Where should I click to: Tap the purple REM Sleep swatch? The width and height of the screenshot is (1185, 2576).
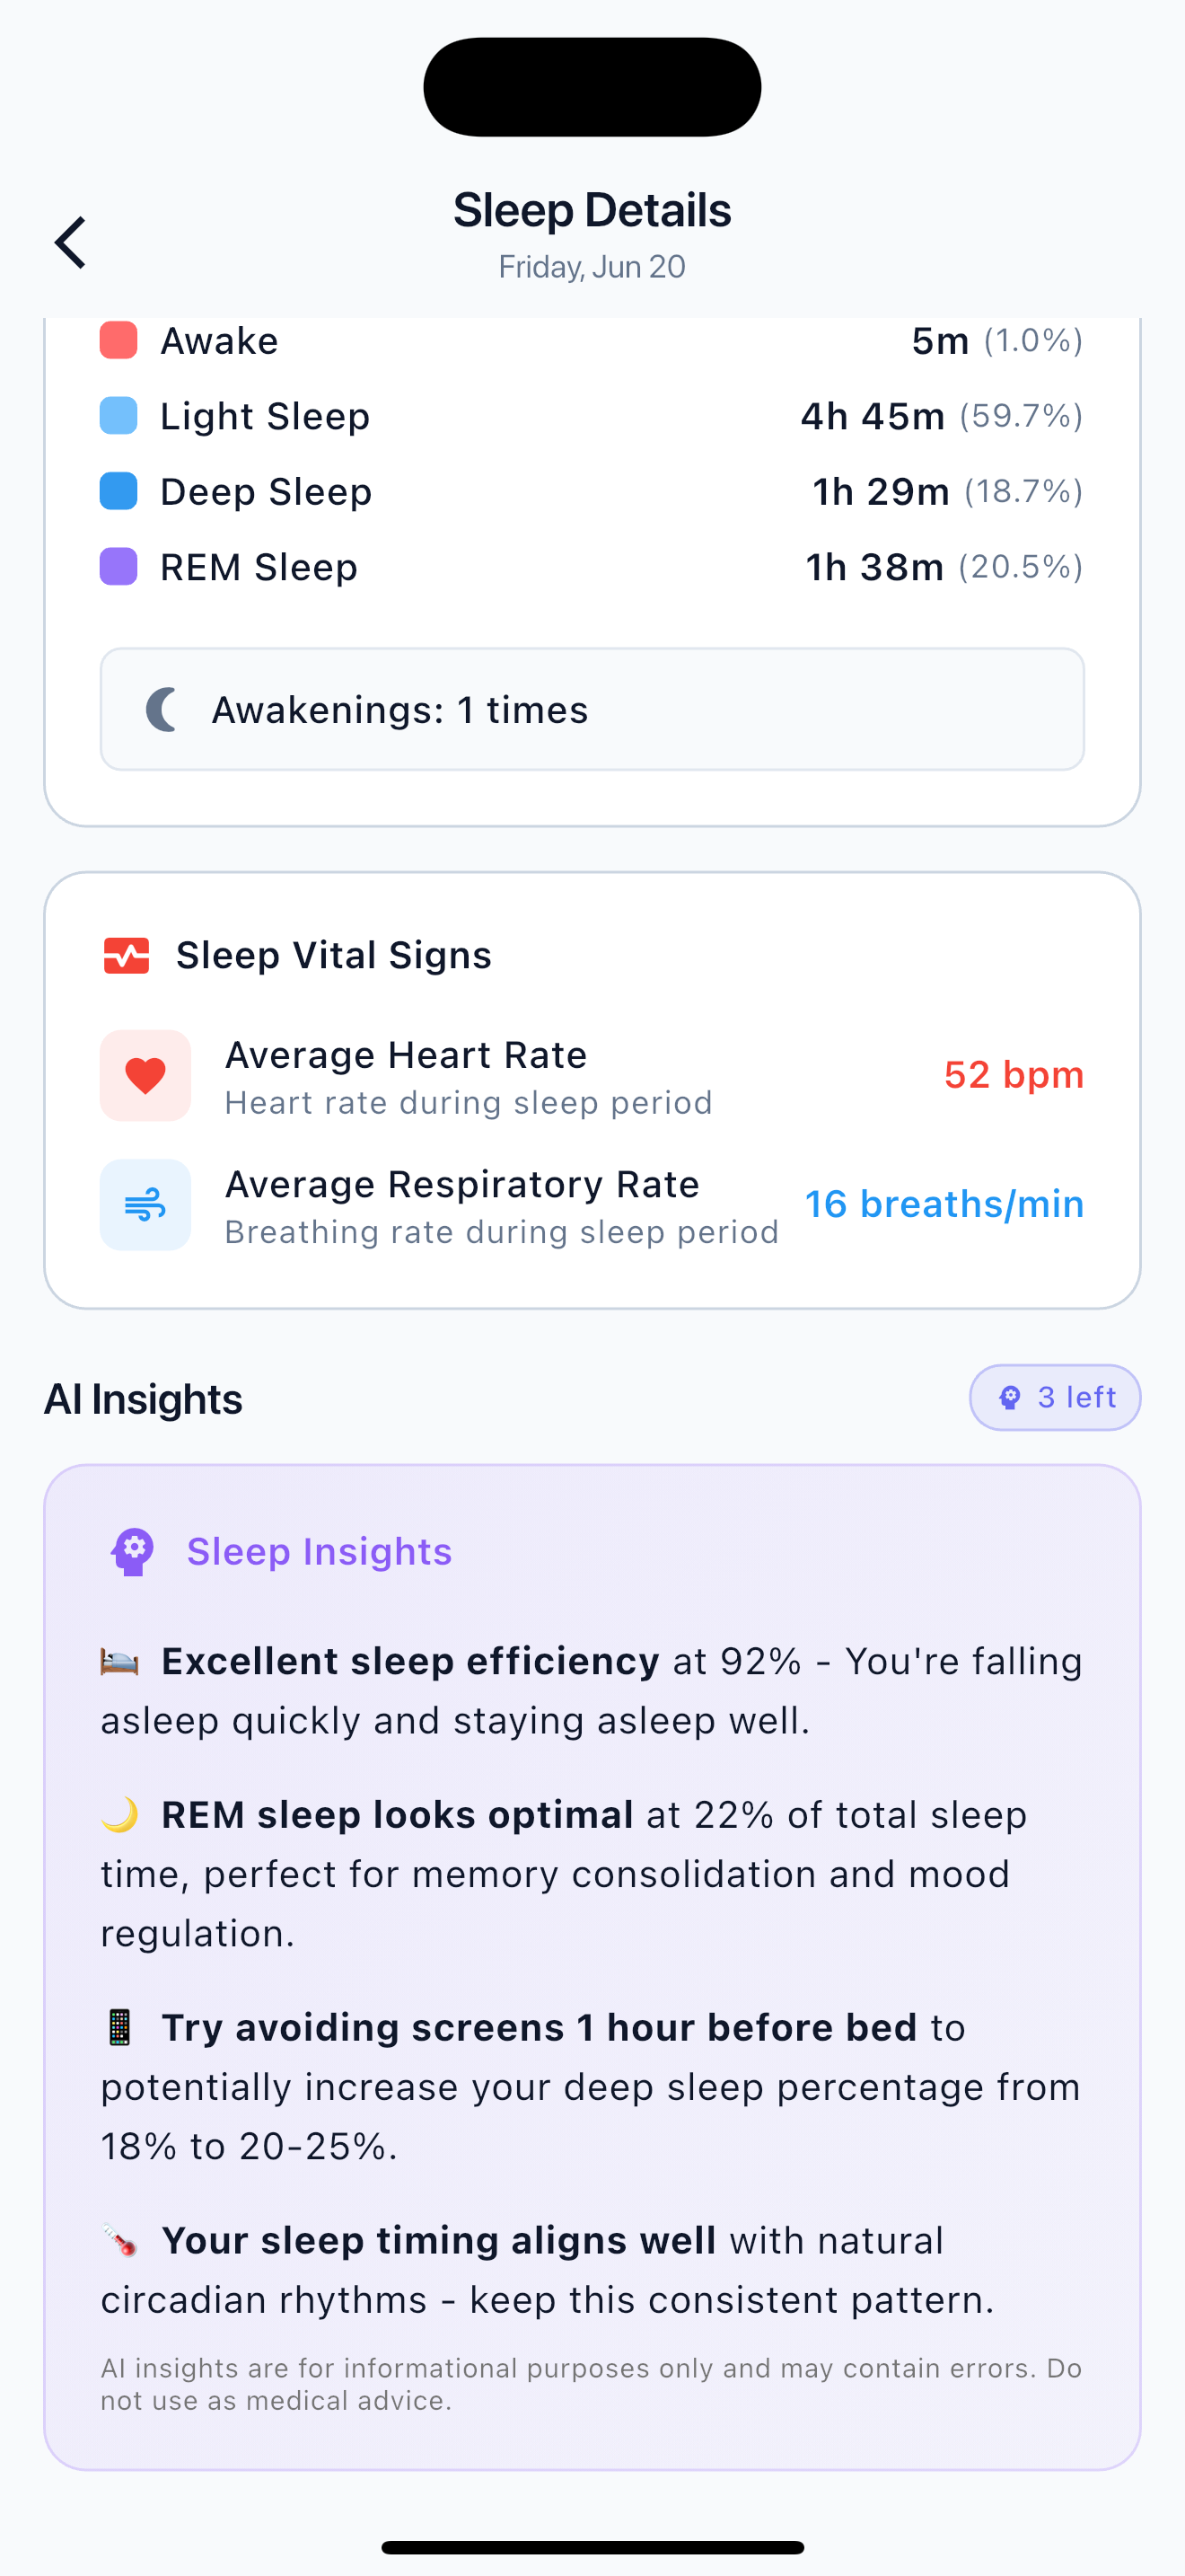click(118, 567)
